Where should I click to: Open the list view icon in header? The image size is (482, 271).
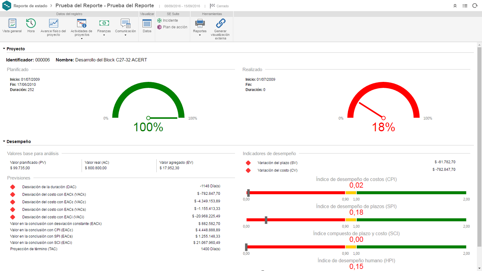(465, 6)
